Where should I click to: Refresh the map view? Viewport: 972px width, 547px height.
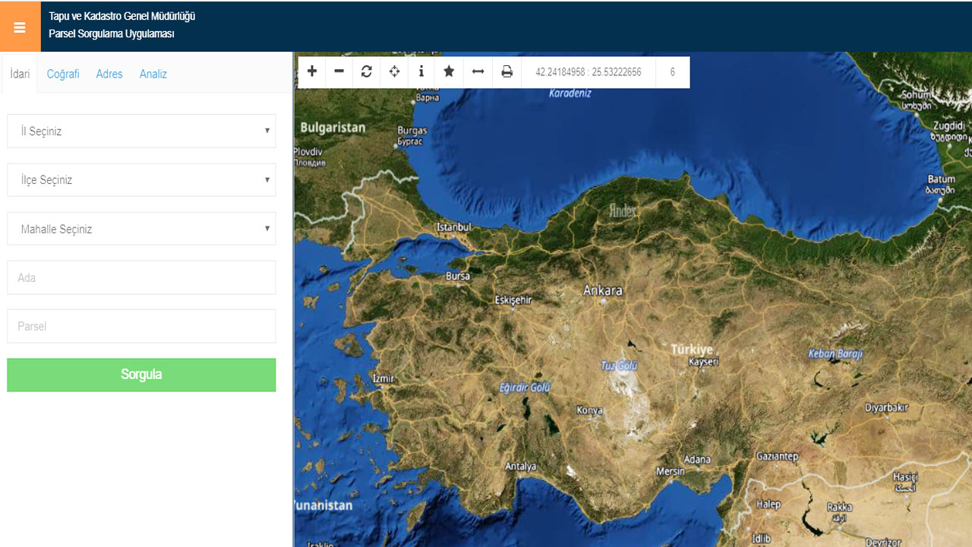click(x=367, y=71)
